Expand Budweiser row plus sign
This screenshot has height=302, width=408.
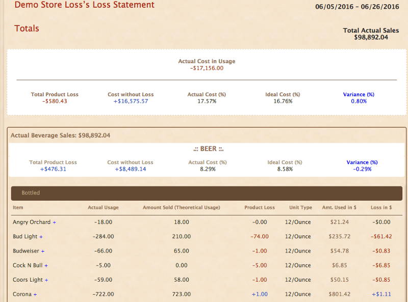coord(43,251)
